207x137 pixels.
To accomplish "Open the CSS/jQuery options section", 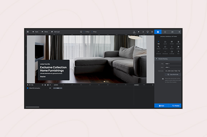I will click(x=165, y=53).
